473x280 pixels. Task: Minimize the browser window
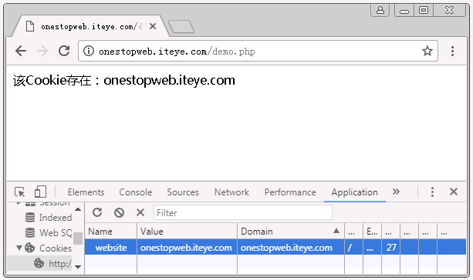click(x=404, y=11)
